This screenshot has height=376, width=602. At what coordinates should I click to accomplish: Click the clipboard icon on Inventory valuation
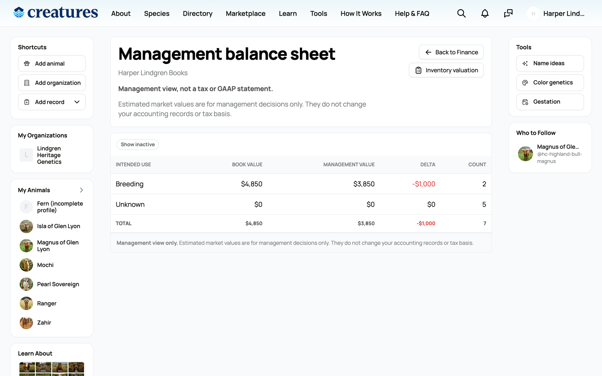pyautogui.click(x=418, y=70)
